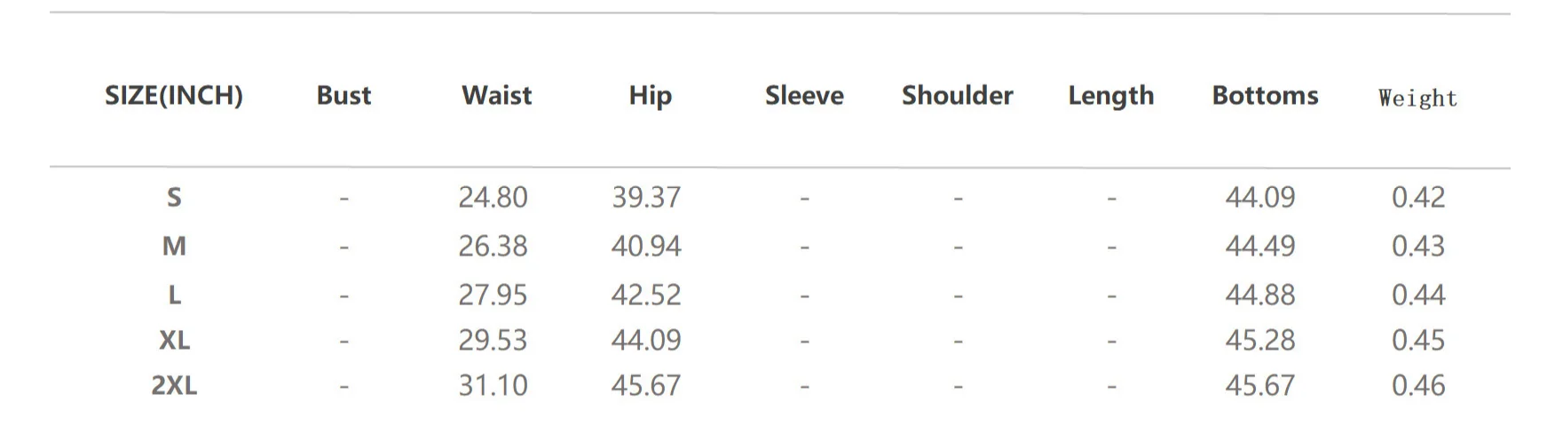The height and width of the screenshot is (441, 1563).
Task: Select the weight value 0.45
Action: click(x=1418, y=340)
